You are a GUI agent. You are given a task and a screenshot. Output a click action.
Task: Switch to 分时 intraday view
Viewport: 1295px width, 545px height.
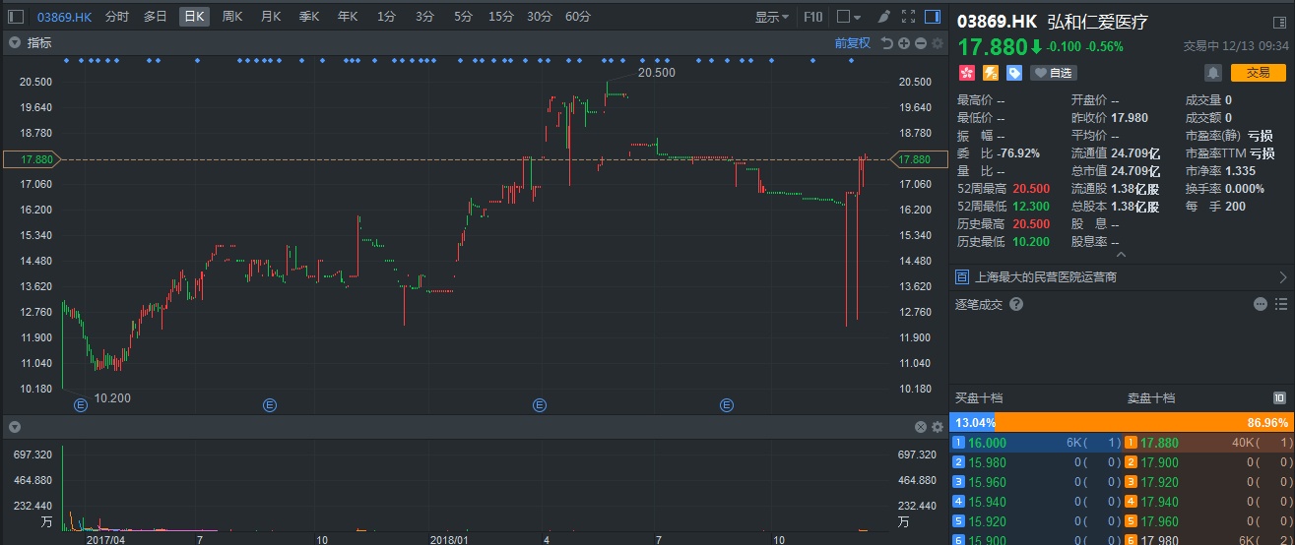coord(116,17)
